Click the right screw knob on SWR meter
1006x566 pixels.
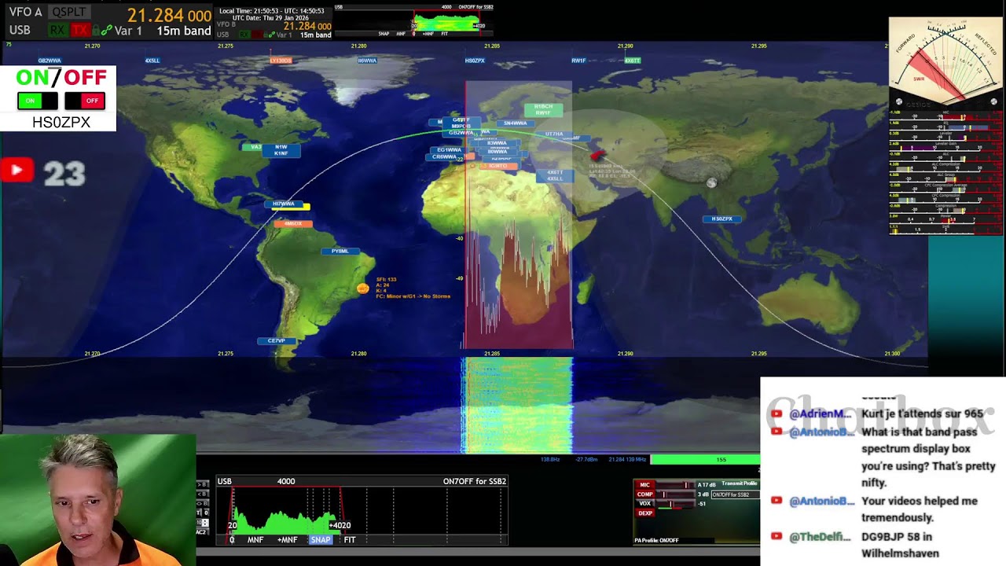click(993, 101)
